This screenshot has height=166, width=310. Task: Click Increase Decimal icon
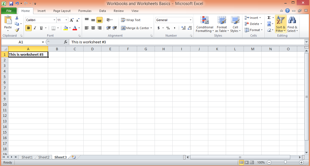pyautogui.click(x=183, y=28)
